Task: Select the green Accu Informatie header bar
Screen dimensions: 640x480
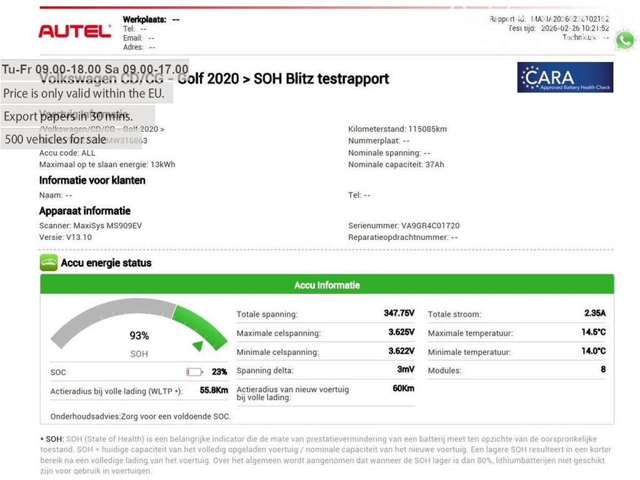Action: click(x=327, y=285)
